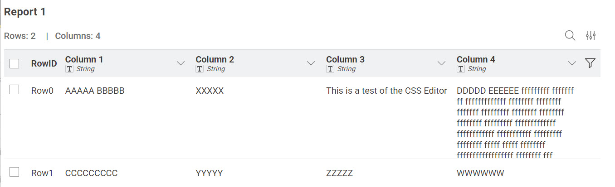The height and width of the screenshot is (187, 615).
Task: Expand the Column 2 dropdown chevron
Action: 311,63
